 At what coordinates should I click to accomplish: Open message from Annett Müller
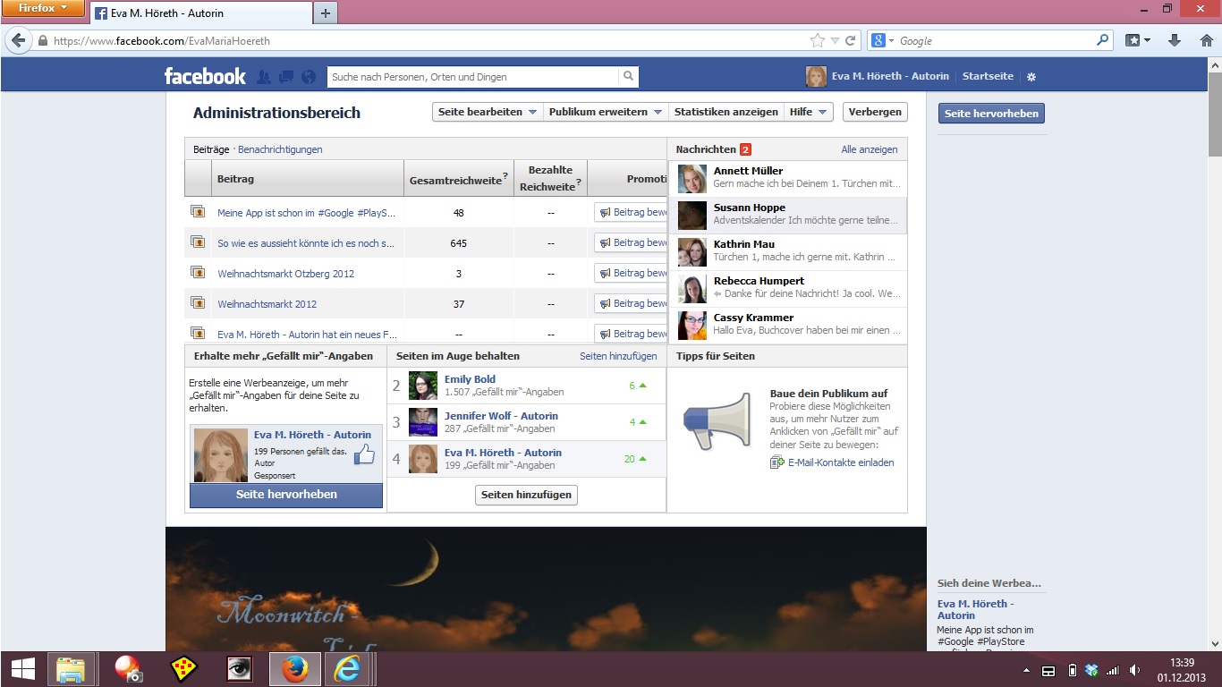tap(787, 178)
